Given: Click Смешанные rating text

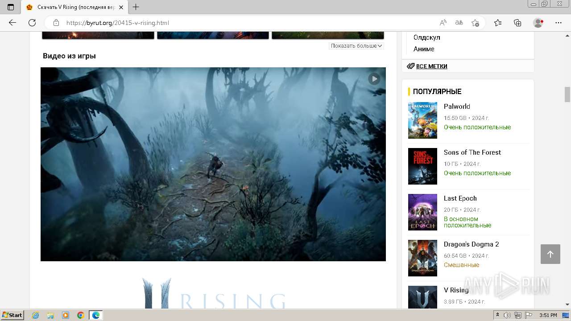Looking at the screenshot, I should click(x=461, y=265).
